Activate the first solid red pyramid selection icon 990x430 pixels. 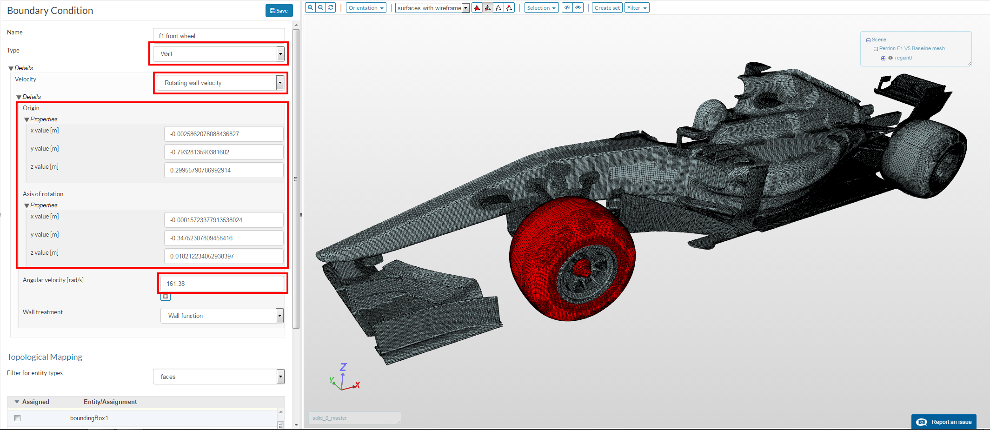click(x=477, y=8)
